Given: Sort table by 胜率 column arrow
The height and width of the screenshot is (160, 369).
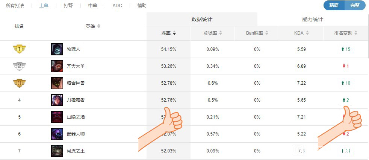Looking at the screenshot, I should click(174, 33).
